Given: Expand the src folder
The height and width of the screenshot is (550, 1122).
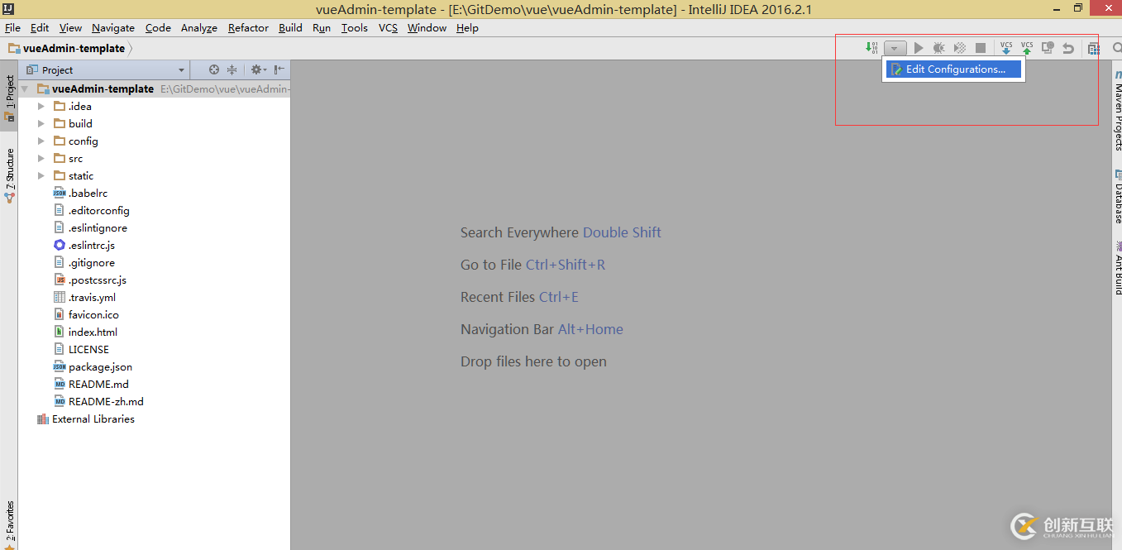Looking at the screenshot, I should [x=41, y=158].
